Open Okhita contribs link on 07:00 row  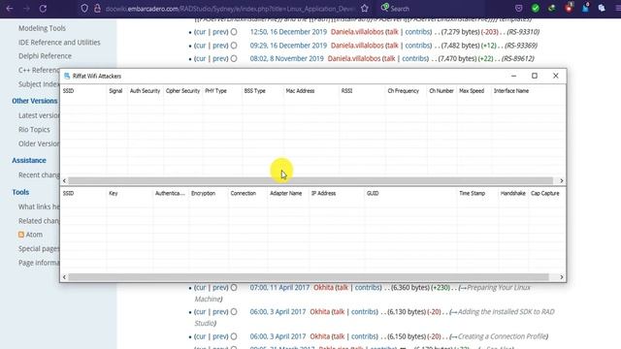click(x=368, y=288)
